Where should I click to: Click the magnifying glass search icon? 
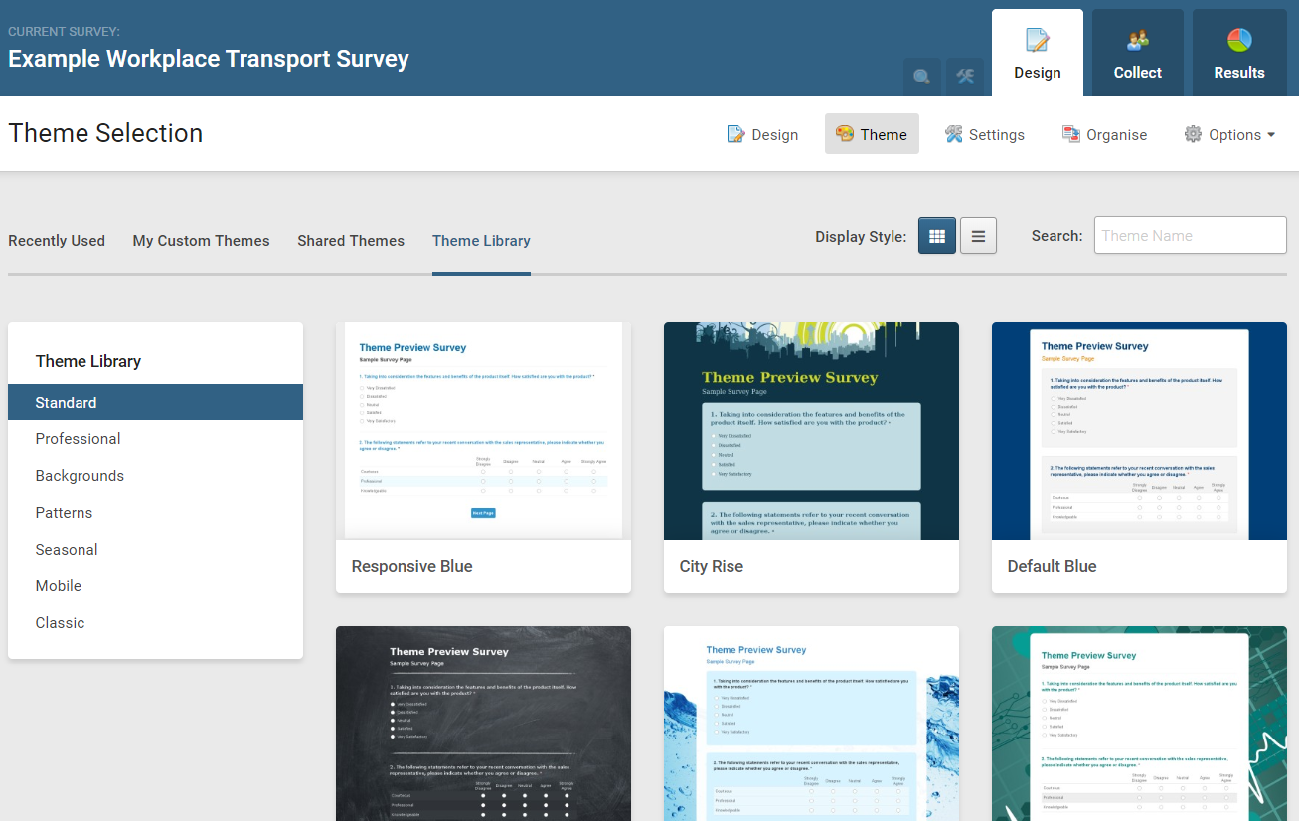[921, 76]
